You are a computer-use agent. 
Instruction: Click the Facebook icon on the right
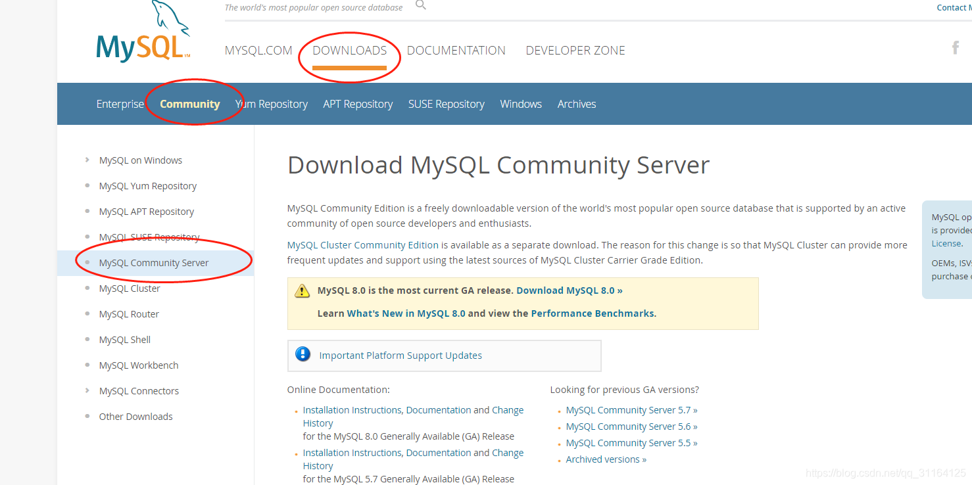[x=955, y=47]
